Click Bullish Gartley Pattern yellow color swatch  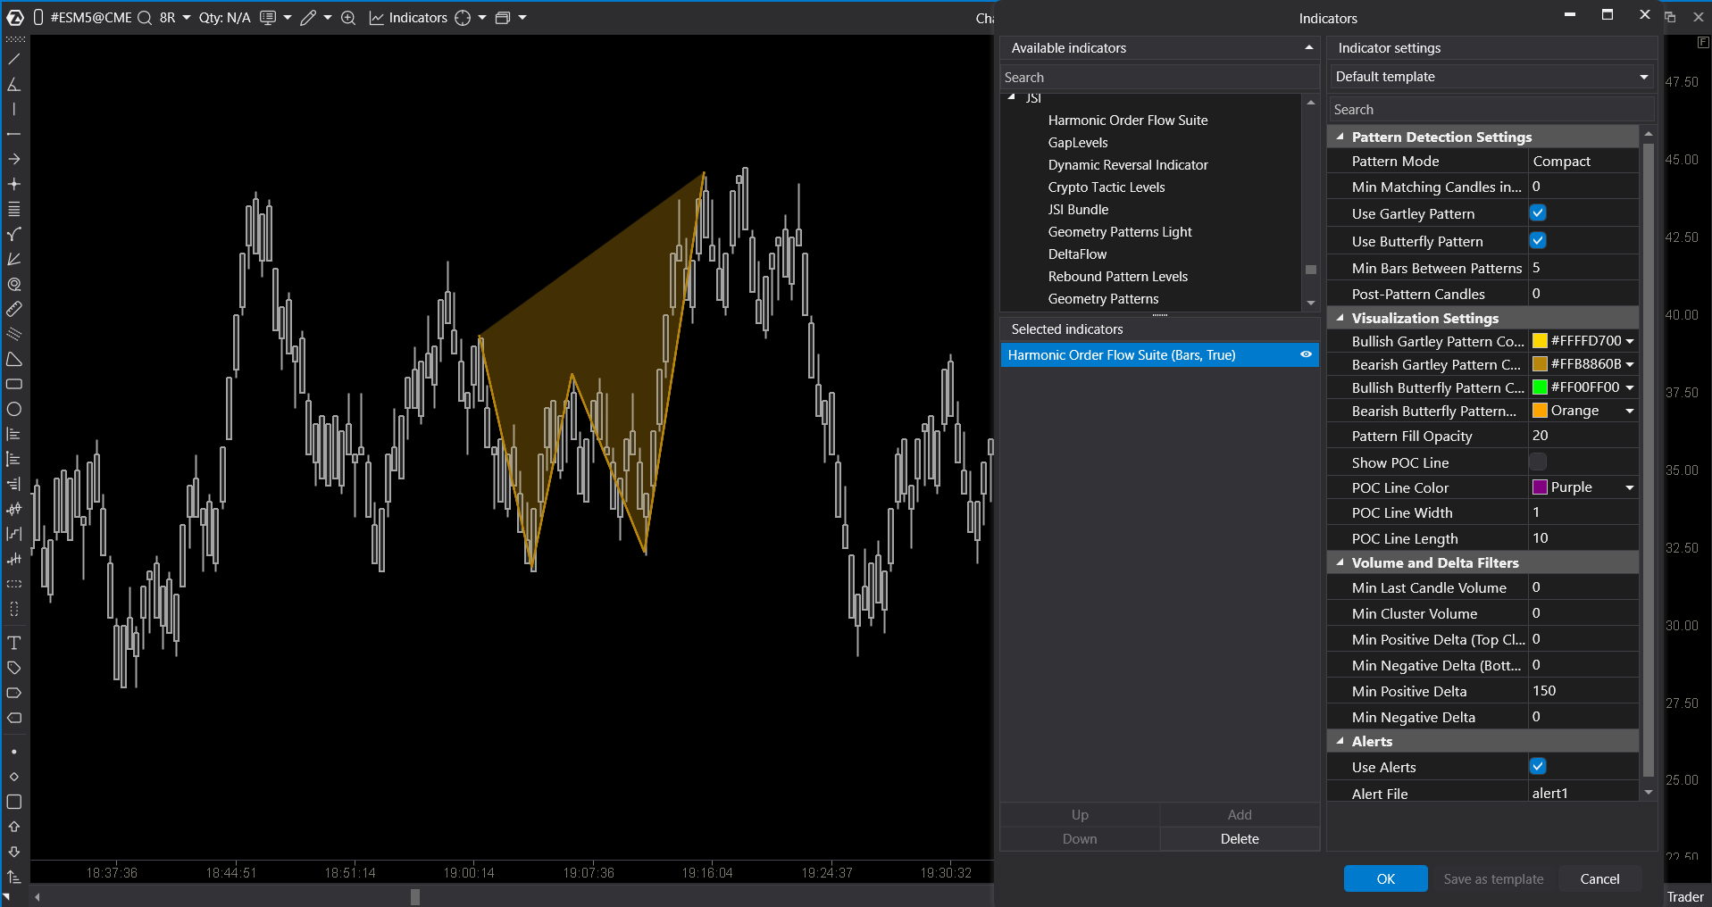tap(1540, 341)
